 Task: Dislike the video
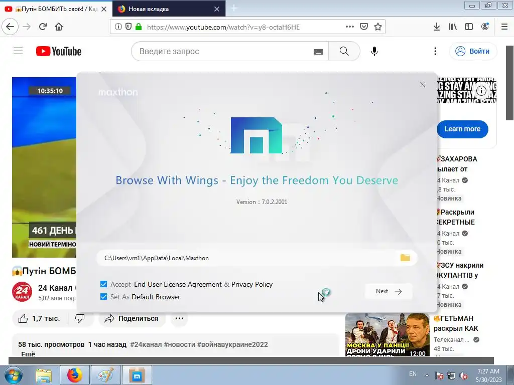click(80, 318)
